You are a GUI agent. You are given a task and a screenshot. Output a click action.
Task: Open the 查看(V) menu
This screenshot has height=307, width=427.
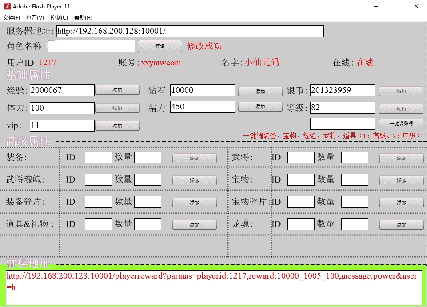[35, 18]
